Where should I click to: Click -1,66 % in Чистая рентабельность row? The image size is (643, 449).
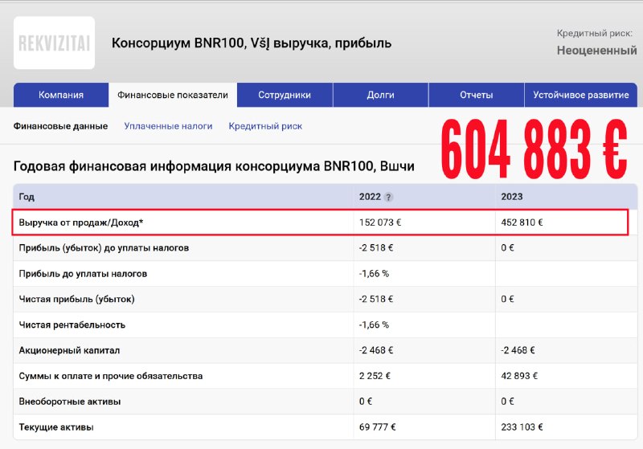374,325
